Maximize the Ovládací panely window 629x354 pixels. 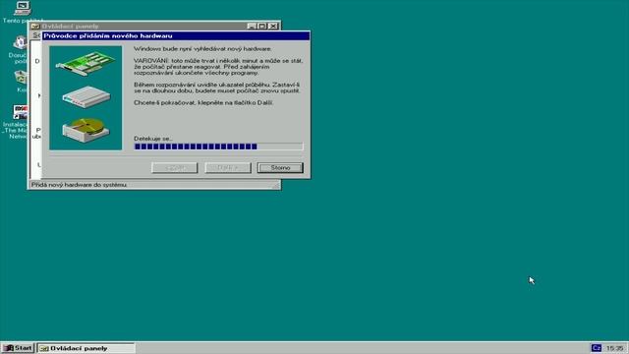point(262,27)
